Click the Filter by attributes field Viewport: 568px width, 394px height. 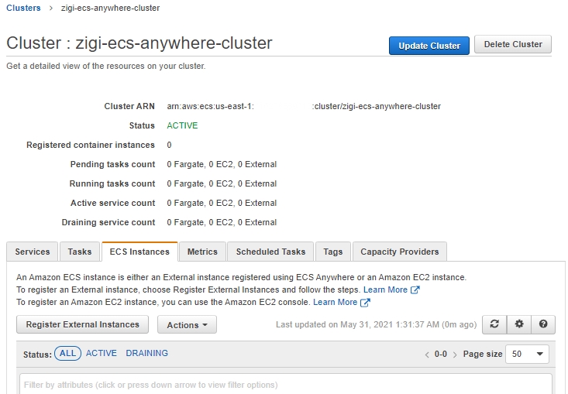click(x=286, y=384)
